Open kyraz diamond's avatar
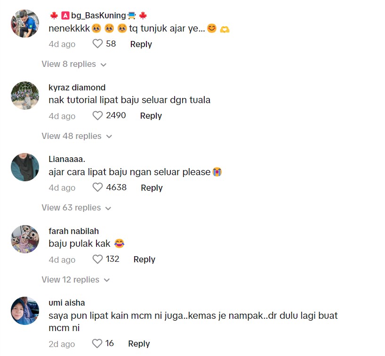The height and width of the screenshot is (356, 385). click(x=25, y=95)
